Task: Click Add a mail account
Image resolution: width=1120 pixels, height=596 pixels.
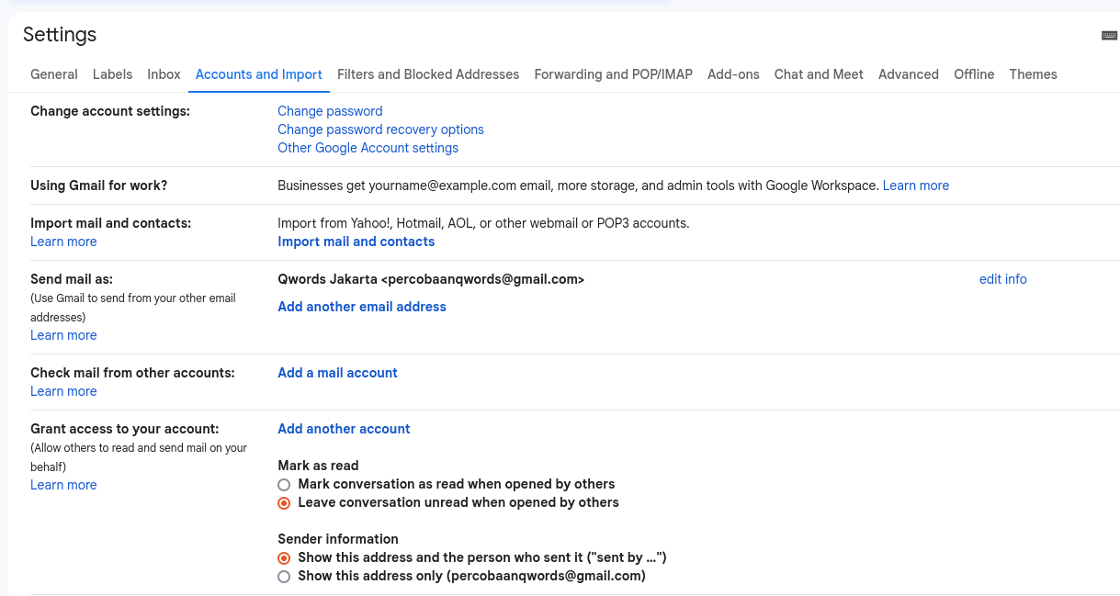Action: coord(337,373)
